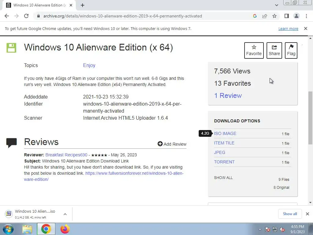Open Google icon in address bar
313x235 pixels.
click(x=255, y=16)
